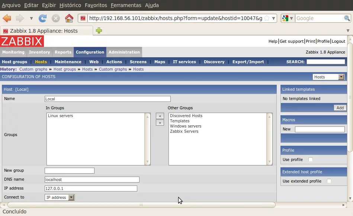
Task: Click the Google search engine icon
Action: [x=285, y=18]
